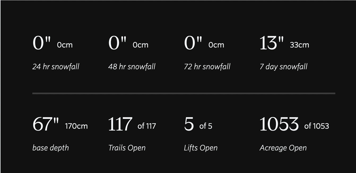Click the 24 hr snowfall value 0"
This screenshot has height=173, width=356.
coord(42,43)
